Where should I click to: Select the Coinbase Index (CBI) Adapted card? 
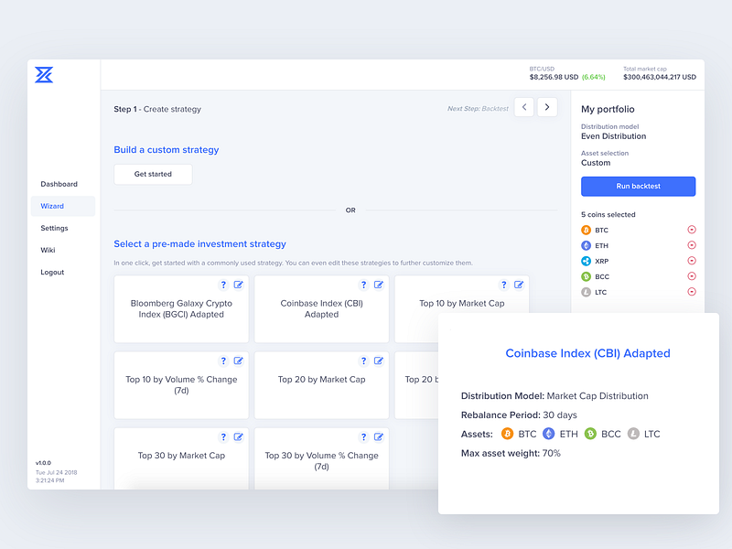pyautogui.click(x=322, y=309)
